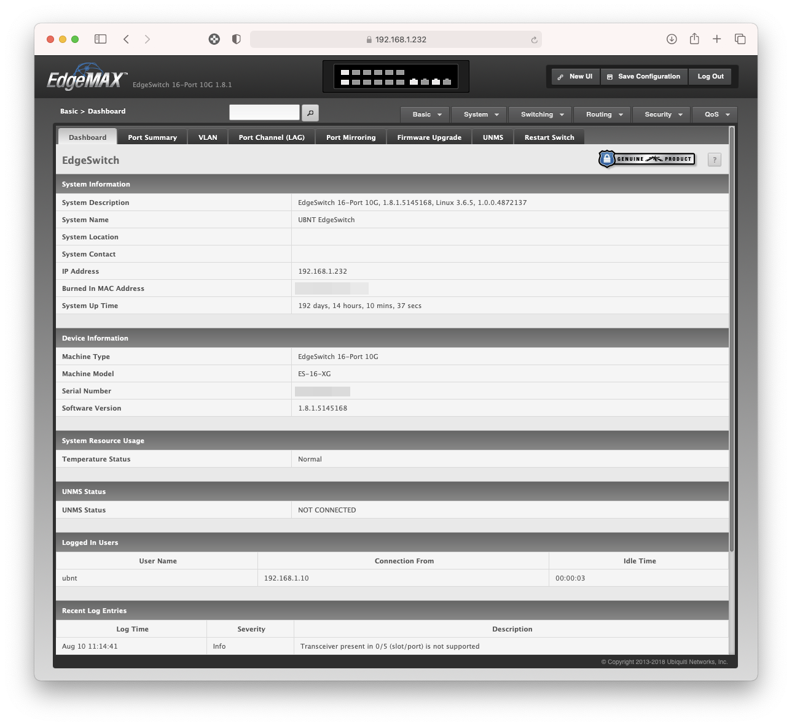
Task: Open a new tab with the plus icon
Action: point(717,39)
